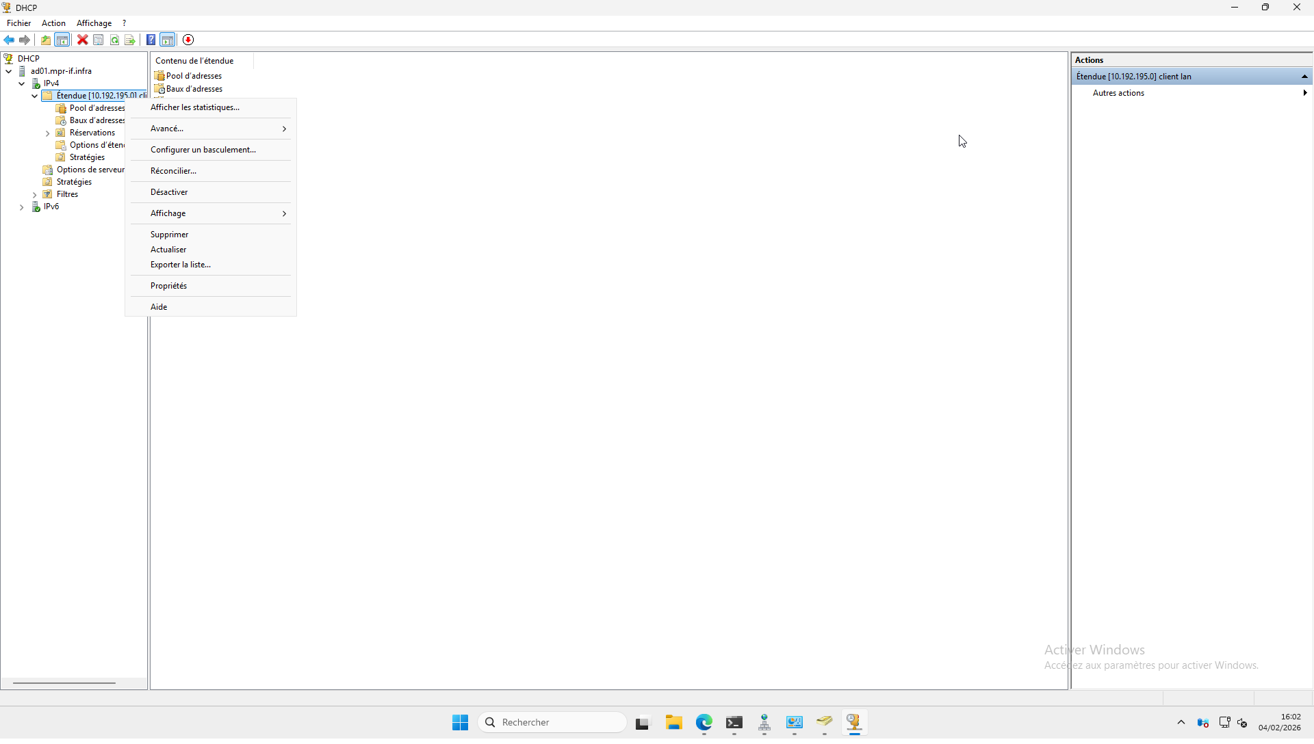Click the red Delete X toolbar icon
Screen dimensions: 1314x744
(82, 40)
